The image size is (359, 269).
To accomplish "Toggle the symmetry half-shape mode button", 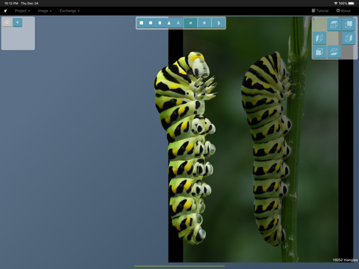I will tap(218, 23).
